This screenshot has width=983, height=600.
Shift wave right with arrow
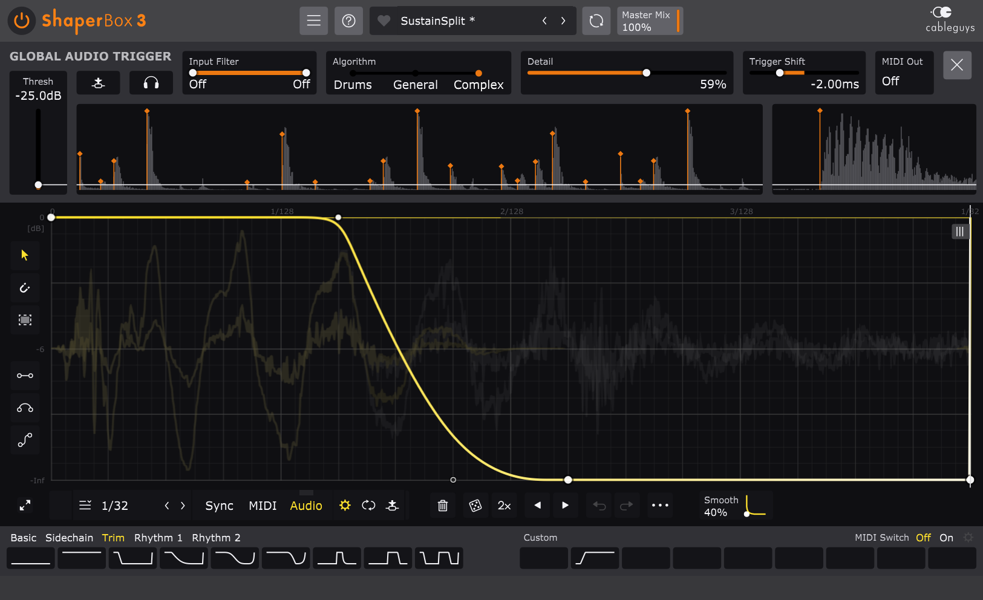pos(565,505)
